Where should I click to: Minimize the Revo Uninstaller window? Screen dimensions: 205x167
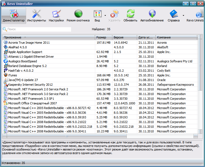click(186, 3)
